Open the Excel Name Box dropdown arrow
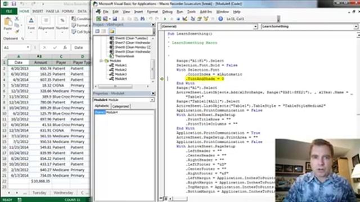This screenshot has width=360, height=202. coord(28,47)
